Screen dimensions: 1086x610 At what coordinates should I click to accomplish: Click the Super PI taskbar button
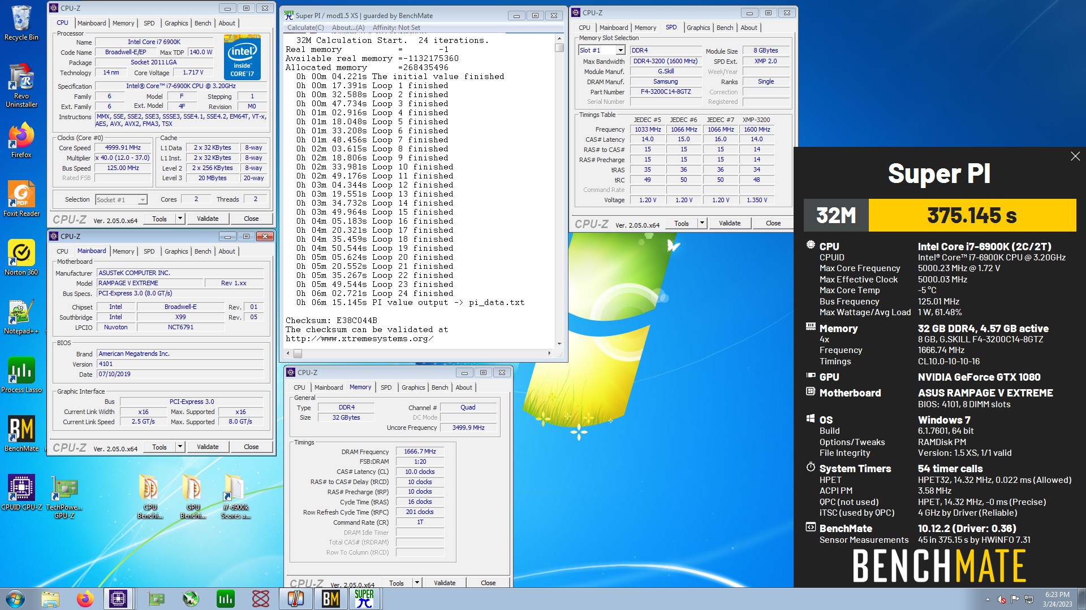[365, 599]
